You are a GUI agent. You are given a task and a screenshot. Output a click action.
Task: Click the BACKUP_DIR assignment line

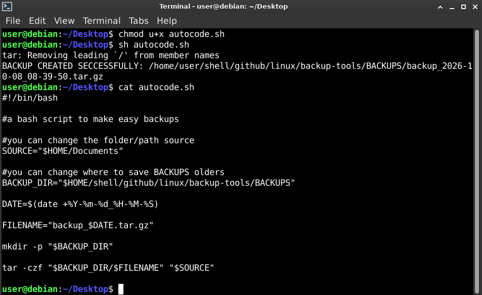tap(149, 183)
